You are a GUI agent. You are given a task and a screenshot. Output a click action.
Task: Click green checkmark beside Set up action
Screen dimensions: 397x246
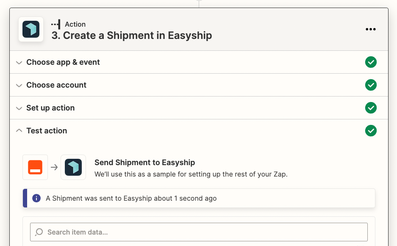pyautogui.click(x=371, y=108)
